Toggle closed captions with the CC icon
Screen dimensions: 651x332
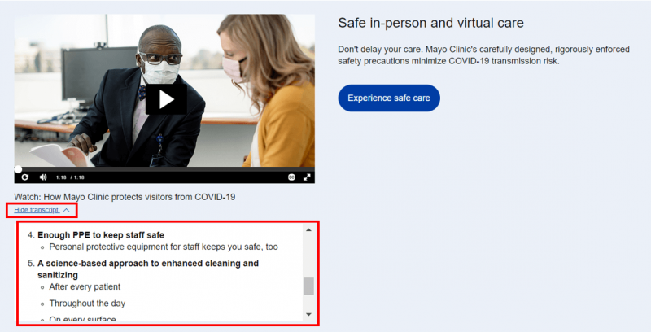(x=291, y=177)
